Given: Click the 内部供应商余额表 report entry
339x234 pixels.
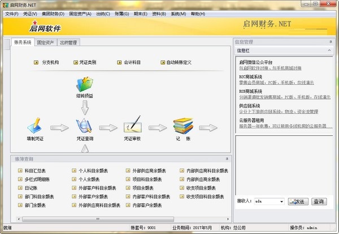Looking at the screenshot, I should 203,179.
